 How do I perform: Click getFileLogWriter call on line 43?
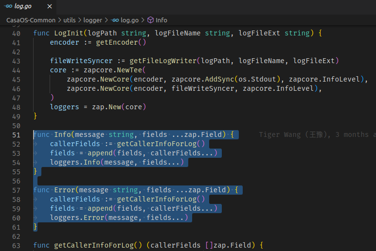163,61
